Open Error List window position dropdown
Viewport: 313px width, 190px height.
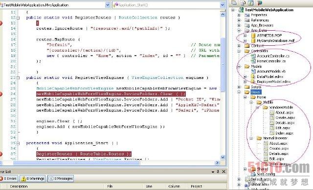[x=213, y=171]
